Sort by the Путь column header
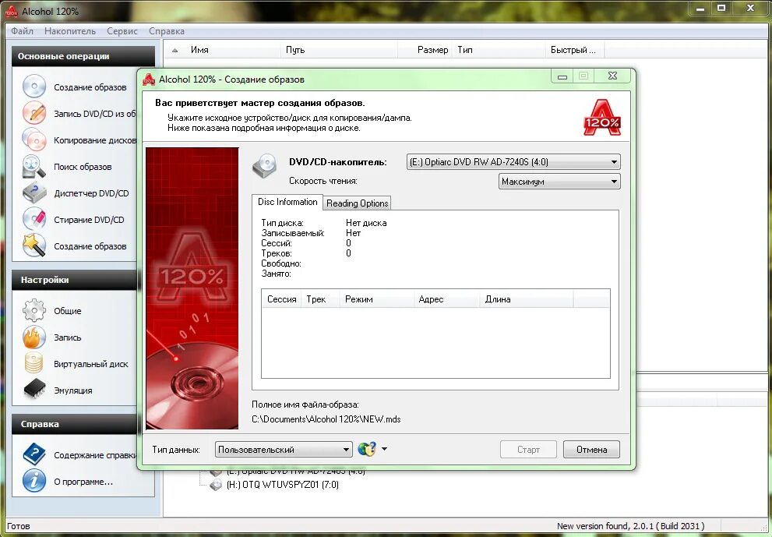The image size is (772, 537). (339, 50)
